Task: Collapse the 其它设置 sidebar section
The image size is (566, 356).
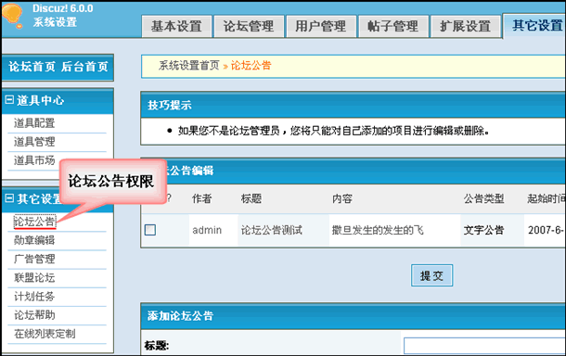Action: pyautogui.click(x=9, y=198)
